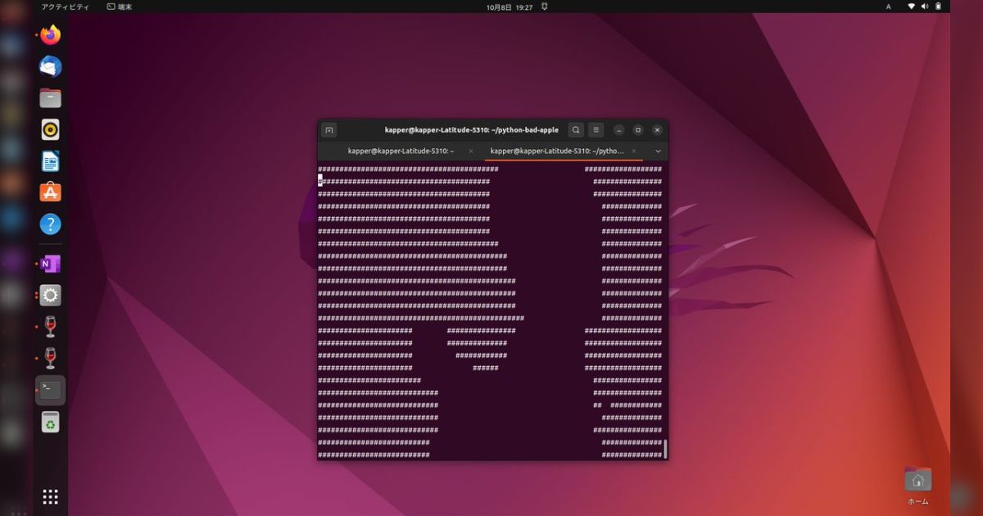Open the Files icon in the dock
Screen dimensions: 983x516
(x=49, y=97)
